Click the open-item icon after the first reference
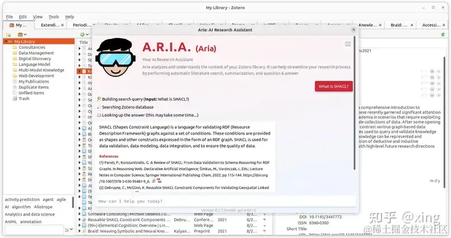Image resolution: width=451 pixels, height=238 pixels. tap(154, 181)
